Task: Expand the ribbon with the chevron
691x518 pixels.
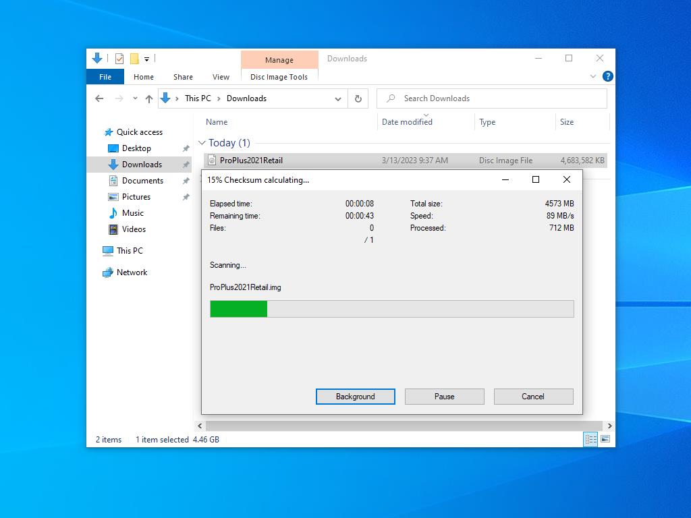Action: pyautogui.click(x=593, y=77)
